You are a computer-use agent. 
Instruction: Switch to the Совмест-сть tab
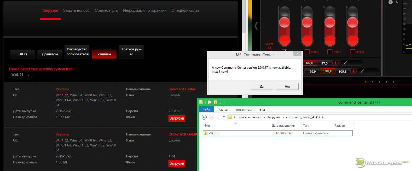[x=106, y=10]
